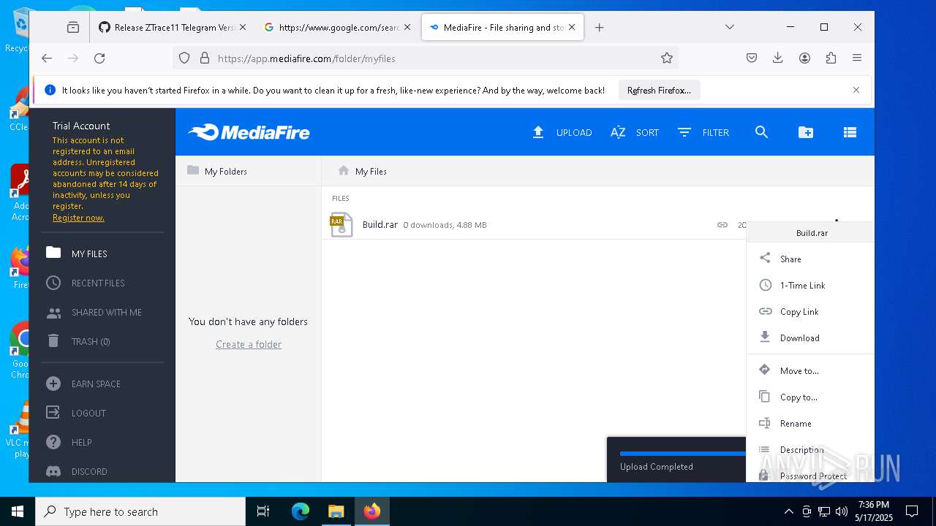Click the Register now link
Screen dimensions: 936x526
[78, 218]
